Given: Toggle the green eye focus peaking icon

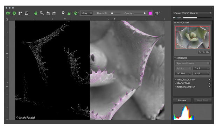Looking at the screenshot, I should (x=75, y=13).
